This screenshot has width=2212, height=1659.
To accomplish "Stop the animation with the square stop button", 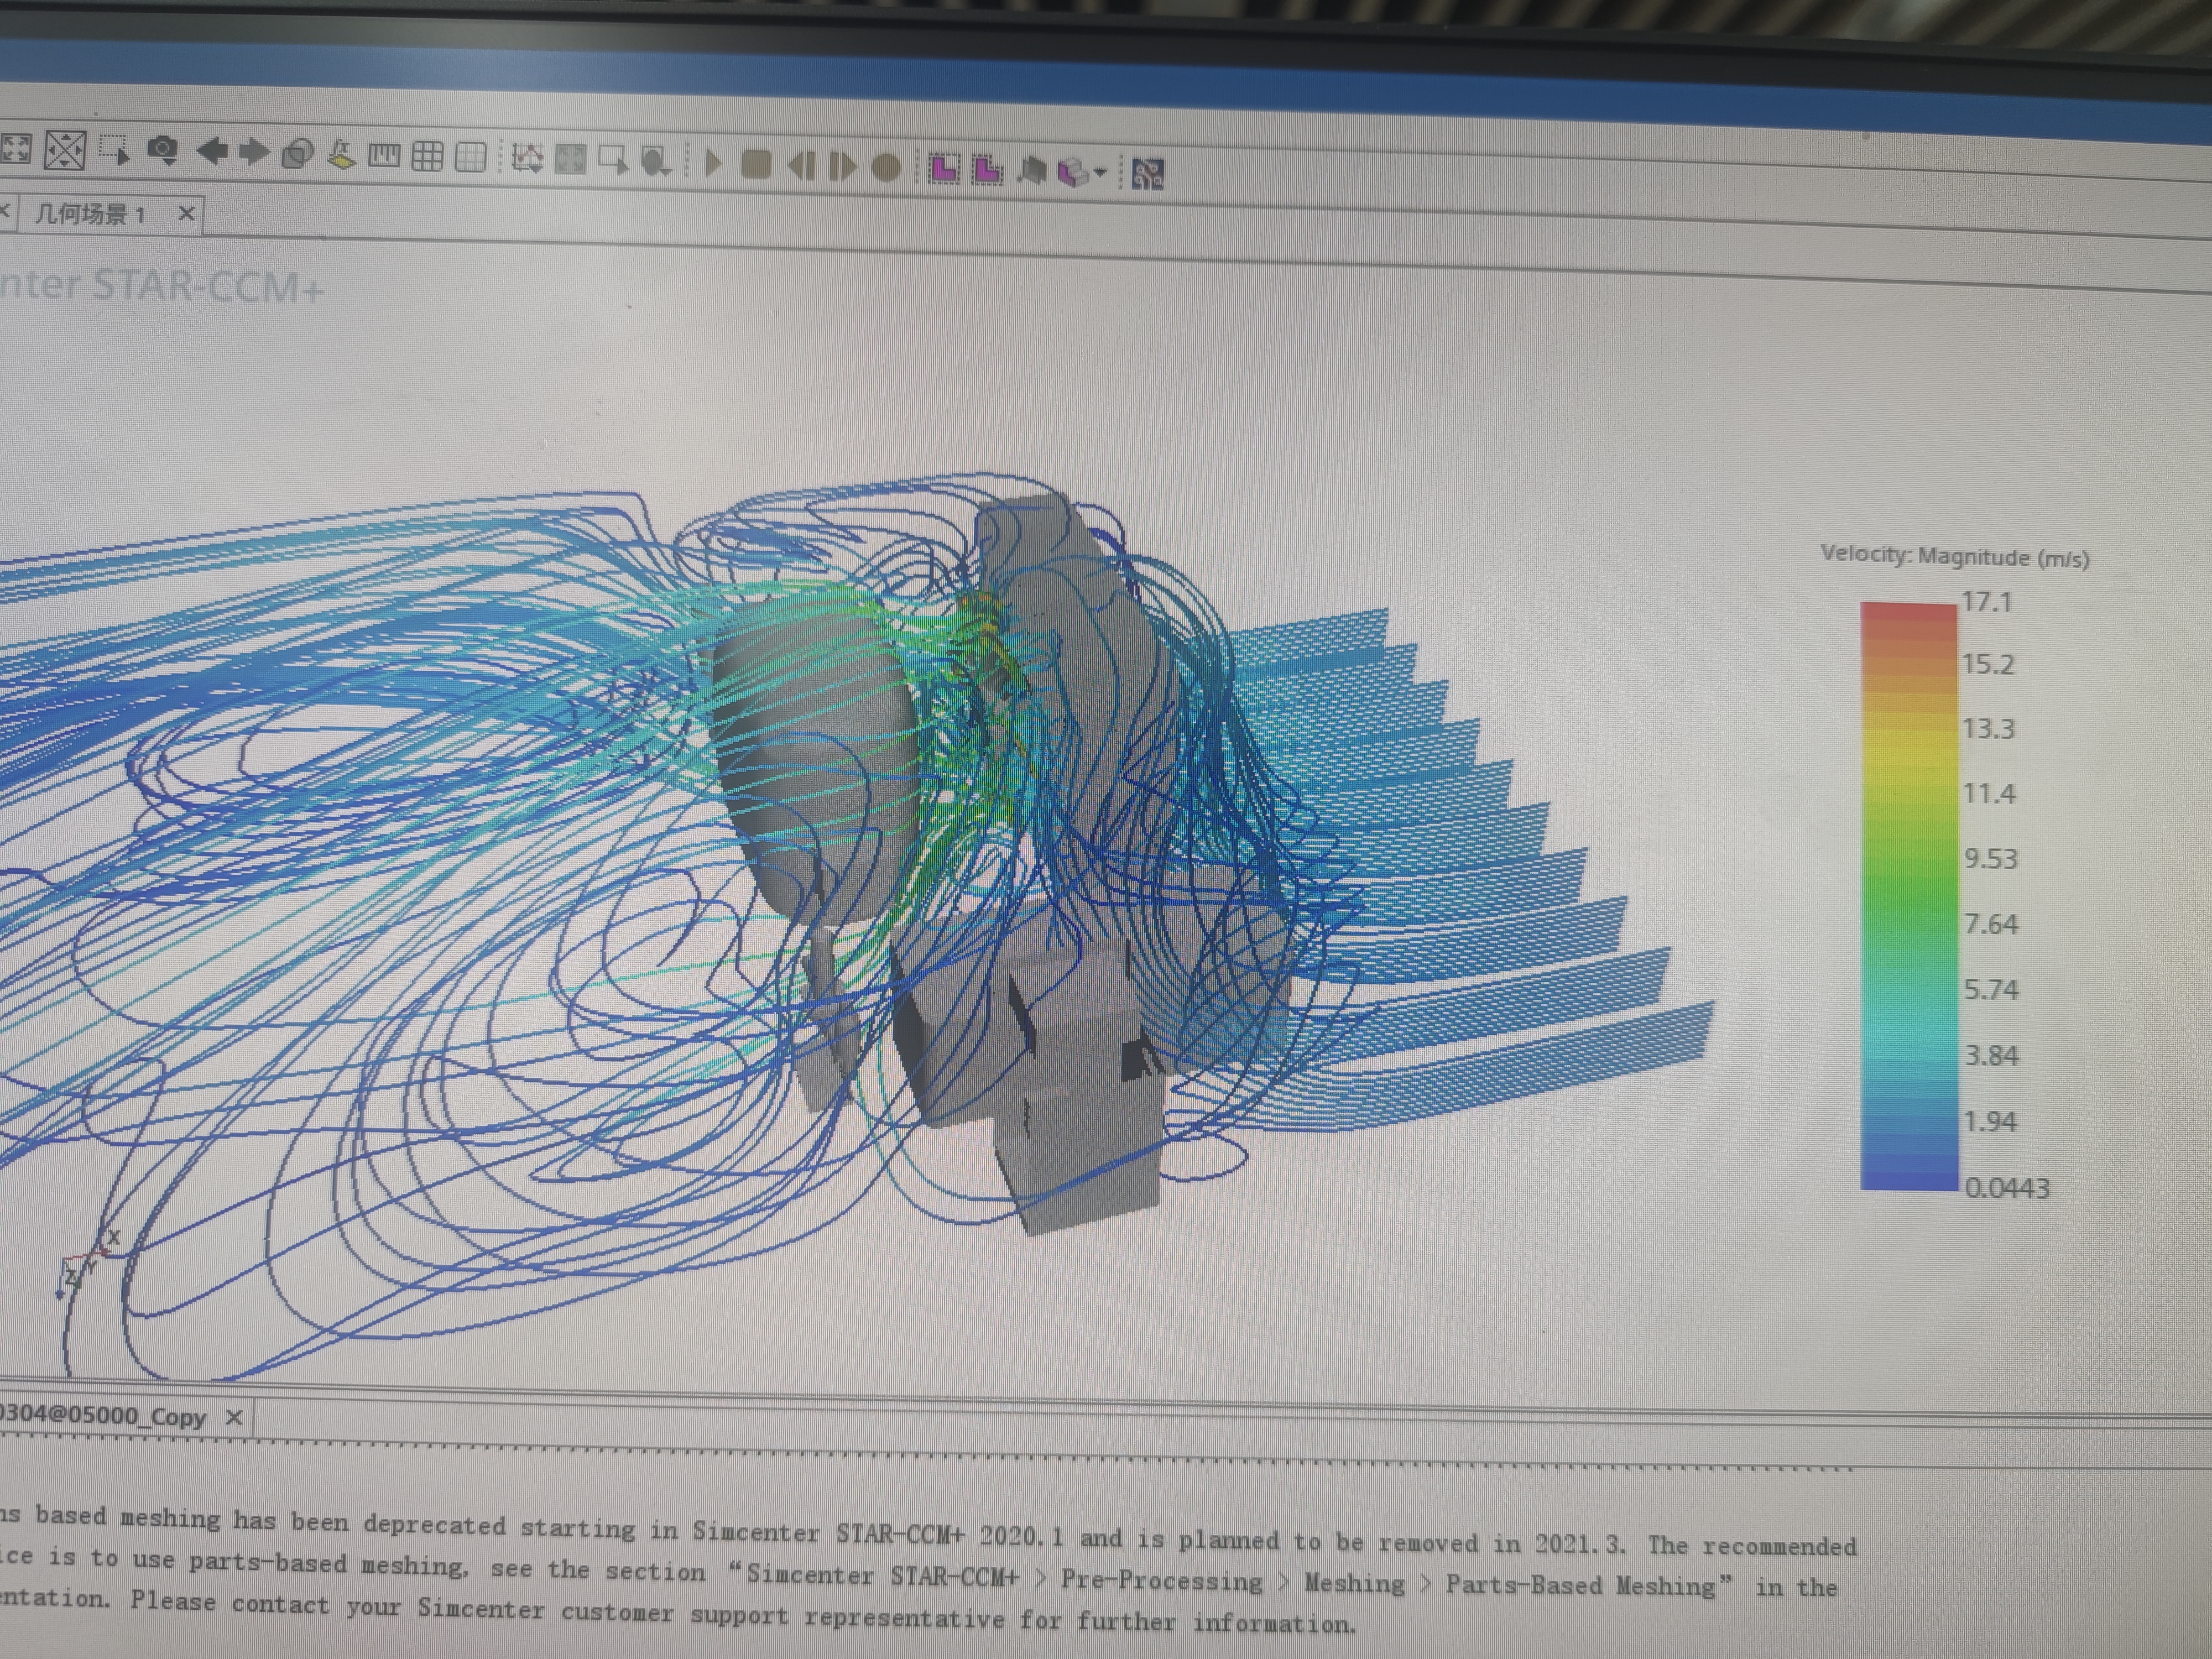I will 756,164.
